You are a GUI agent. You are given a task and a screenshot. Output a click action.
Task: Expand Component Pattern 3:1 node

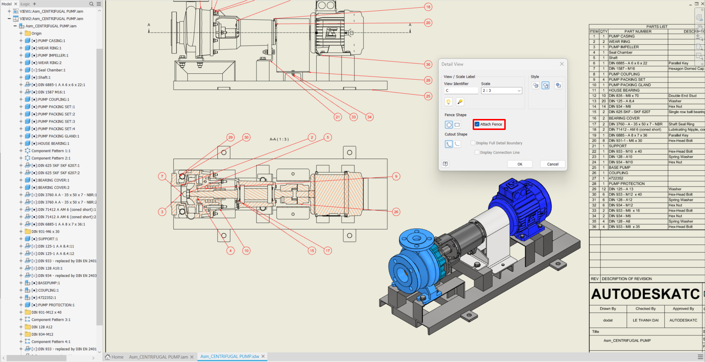pos(21,320)
